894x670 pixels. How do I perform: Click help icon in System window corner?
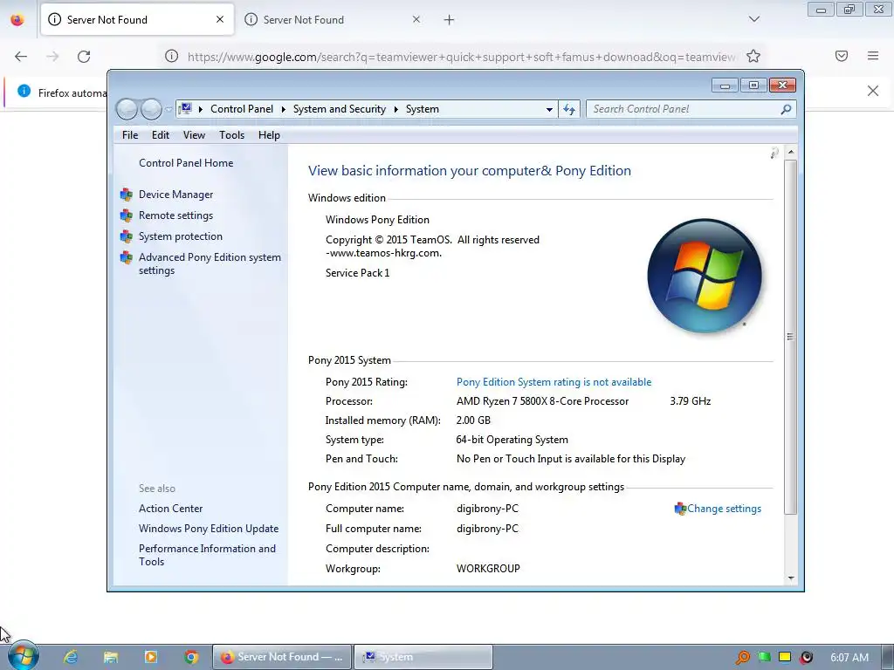click(x=774, y=153)
